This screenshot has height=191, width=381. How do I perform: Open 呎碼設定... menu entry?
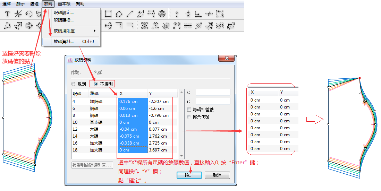[x=63, y=12]
